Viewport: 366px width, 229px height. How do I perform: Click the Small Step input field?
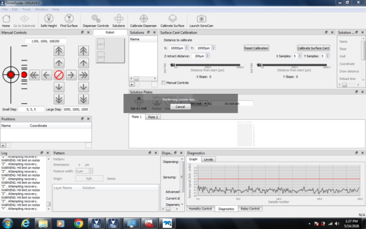click(x=31, y=109)
